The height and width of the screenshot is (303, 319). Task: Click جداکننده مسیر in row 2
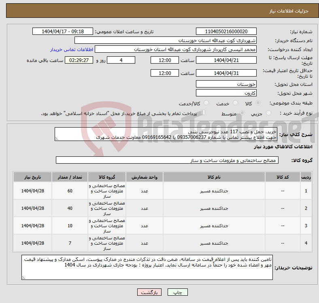click(x=214, y=208)
